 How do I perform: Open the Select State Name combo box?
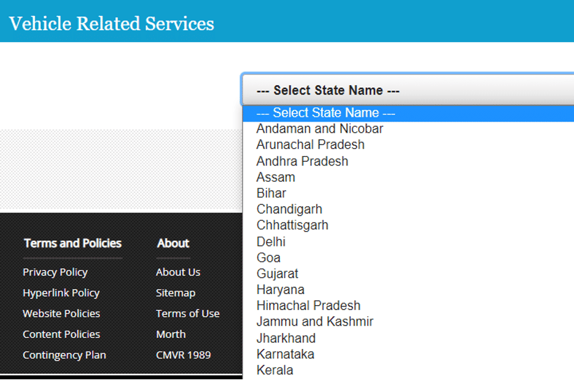[408, 90]
